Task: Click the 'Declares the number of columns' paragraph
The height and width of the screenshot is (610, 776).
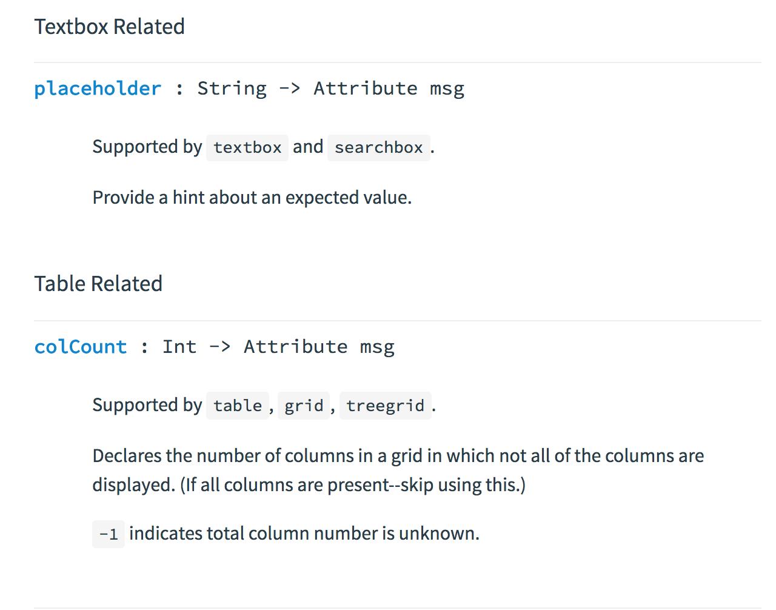Action: click(398, 470)
